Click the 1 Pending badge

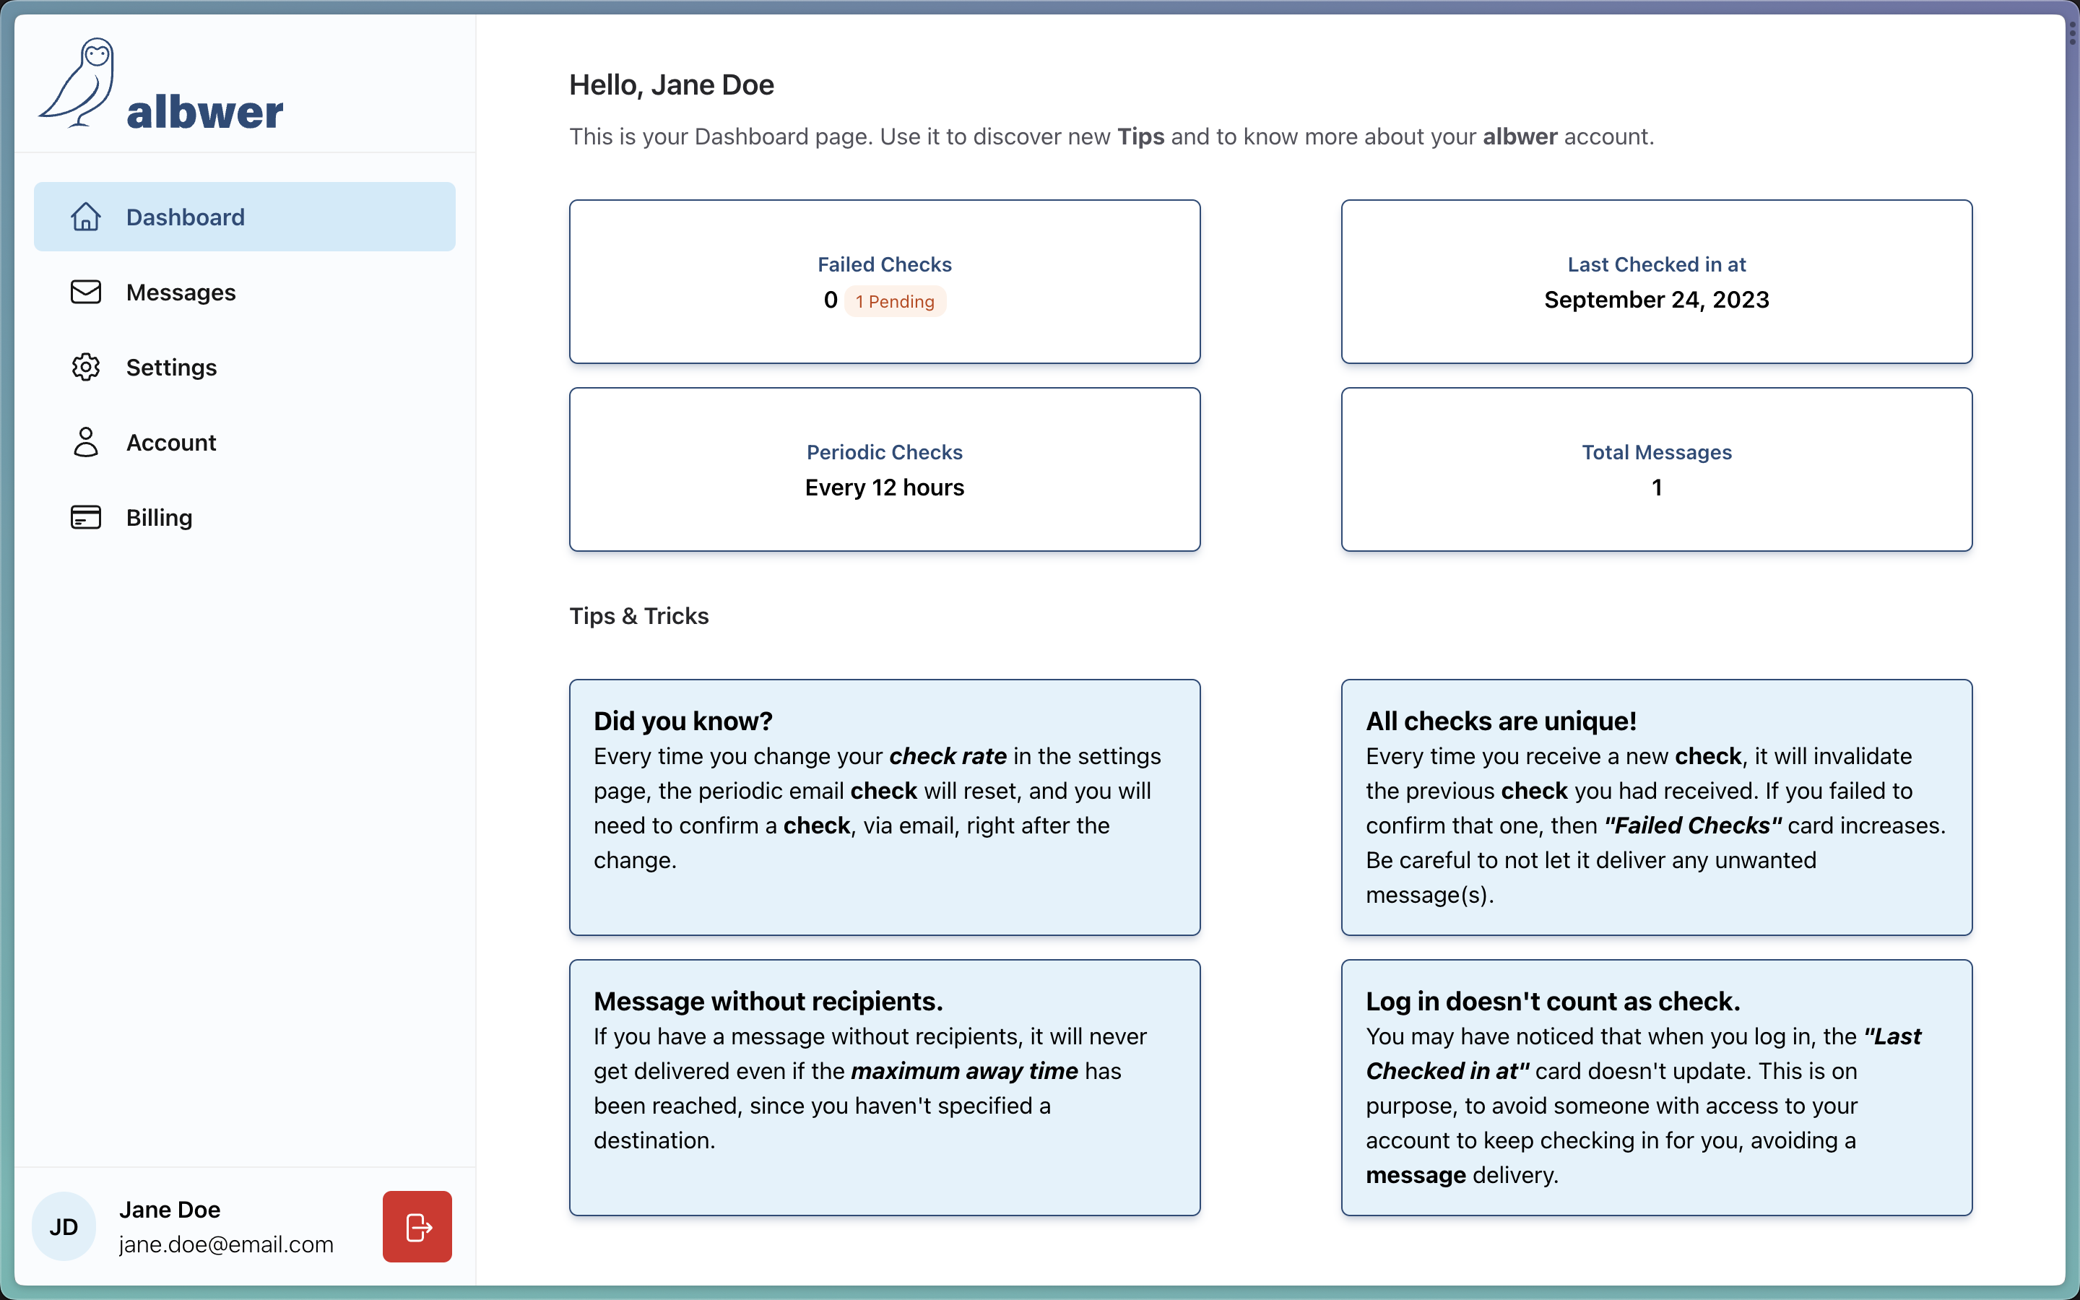pos(894,301)
